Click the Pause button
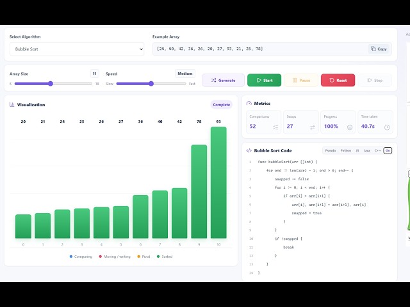The width and height of the screenshot is (410, 307). pyautogui.click(x=301, y=80)
